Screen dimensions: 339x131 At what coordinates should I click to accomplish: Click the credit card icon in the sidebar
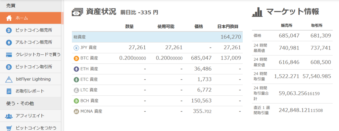(9, 55)
